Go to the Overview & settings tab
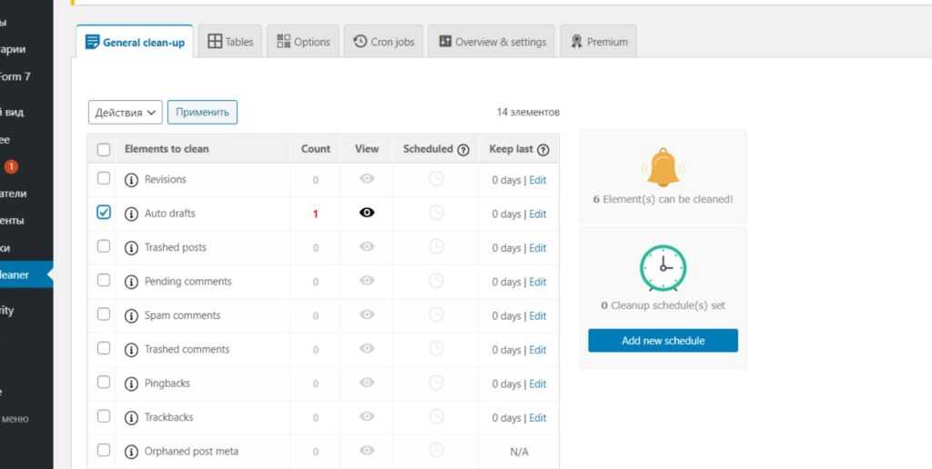The image size is (932, 469). (491, 42)
